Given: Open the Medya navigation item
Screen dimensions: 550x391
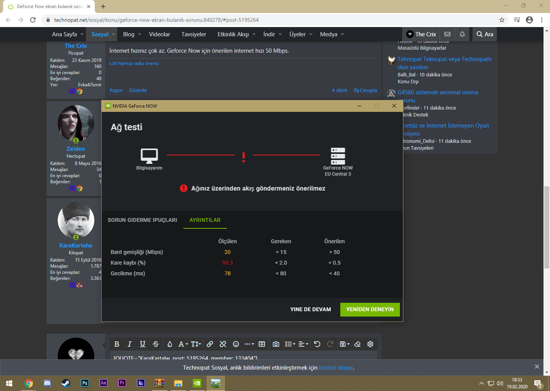Looking at the screenshot, I should (328, 34).
